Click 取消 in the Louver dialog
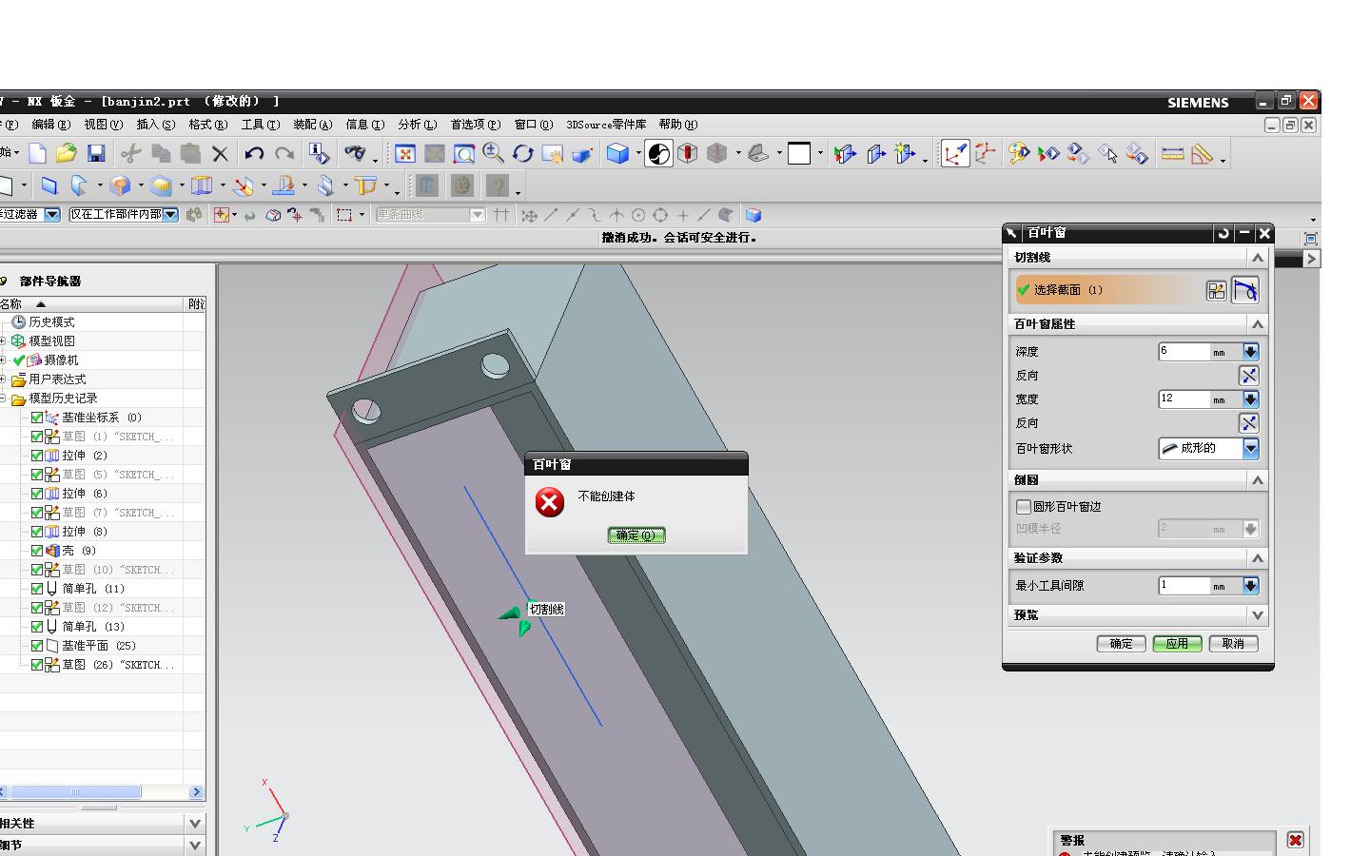 [x=1233, y=644]
